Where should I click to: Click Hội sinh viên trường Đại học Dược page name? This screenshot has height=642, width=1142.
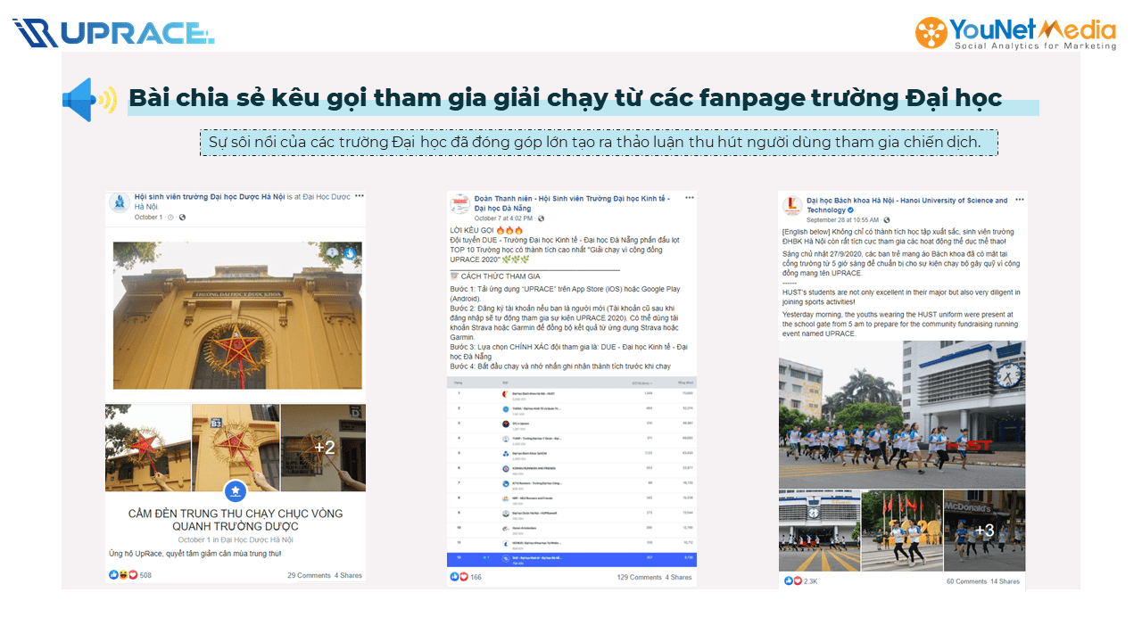point(210,196)
